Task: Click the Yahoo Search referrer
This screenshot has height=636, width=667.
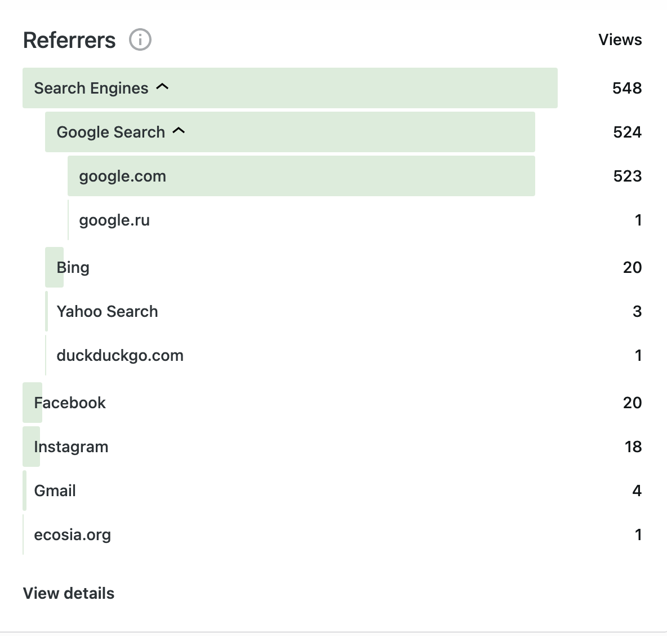Action: coord(107,311)
